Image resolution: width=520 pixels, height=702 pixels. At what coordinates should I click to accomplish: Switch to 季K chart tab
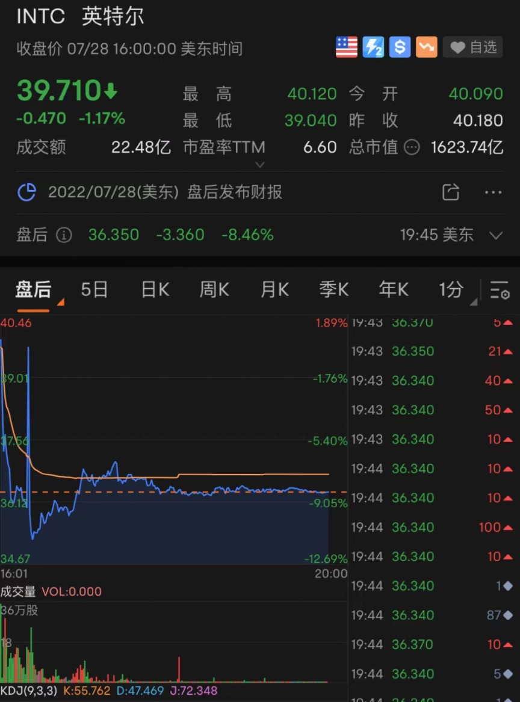click(333, 290)
